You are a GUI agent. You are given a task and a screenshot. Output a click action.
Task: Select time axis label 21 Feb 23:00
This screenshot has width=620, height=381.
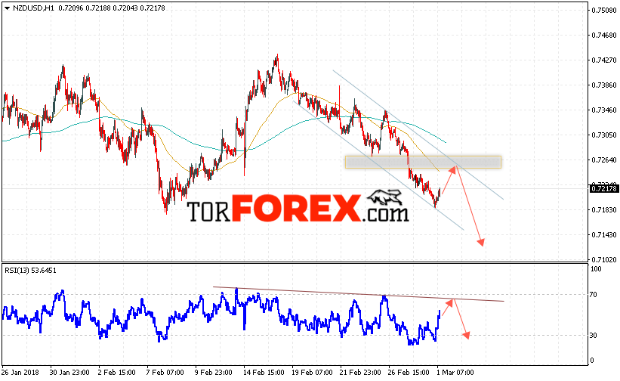(x=360, y=372)
